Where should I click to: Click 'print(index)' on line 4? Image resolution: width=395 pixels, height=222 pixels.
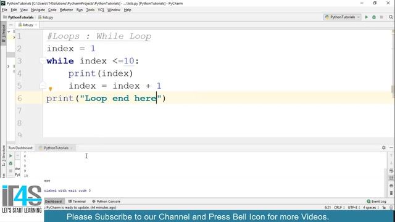coord(101,73)
